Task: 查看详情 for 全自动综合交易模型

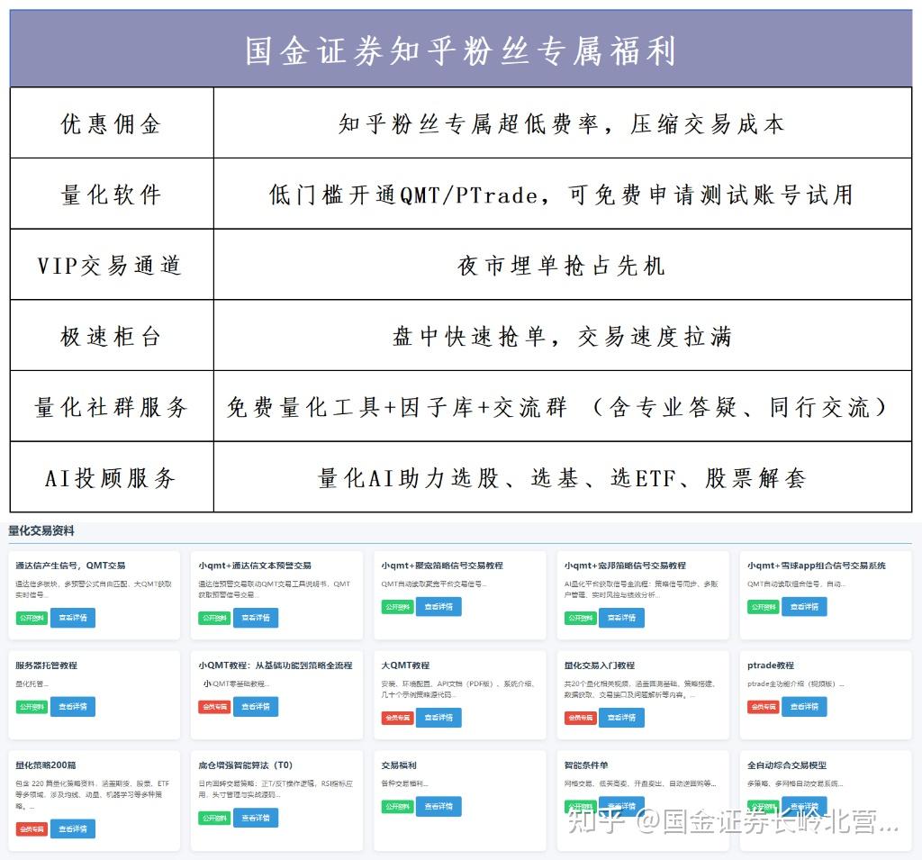Action: click(804, 807)
